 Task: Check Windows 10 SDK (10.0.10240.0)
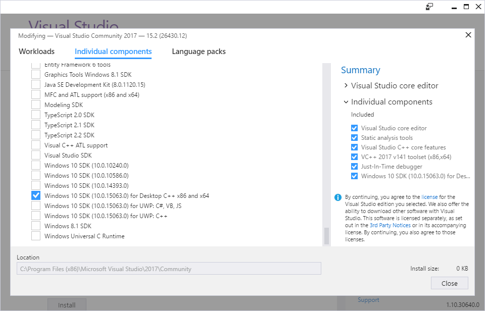36,166
